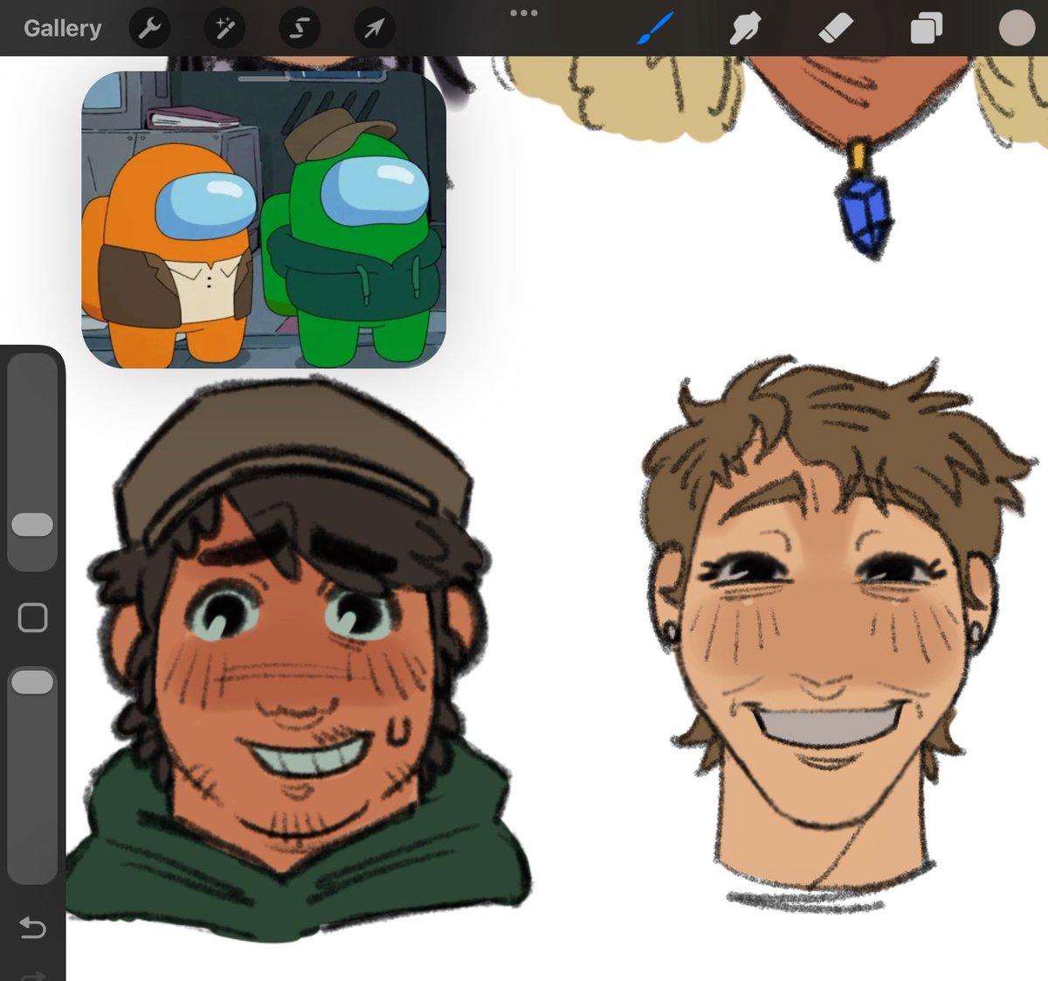
Task: Open the Adjustments magic wand menu
Action: (x=224, y=29)
